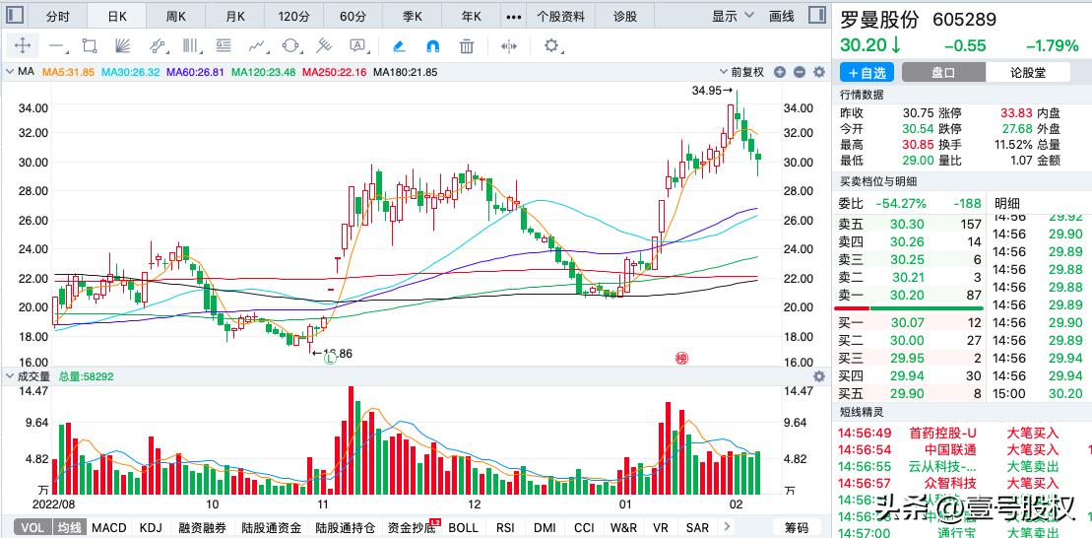Viewport: 1092px width, 538px height.
Task: Switch to 60分 chart tab
Action: tap(353, 16)
